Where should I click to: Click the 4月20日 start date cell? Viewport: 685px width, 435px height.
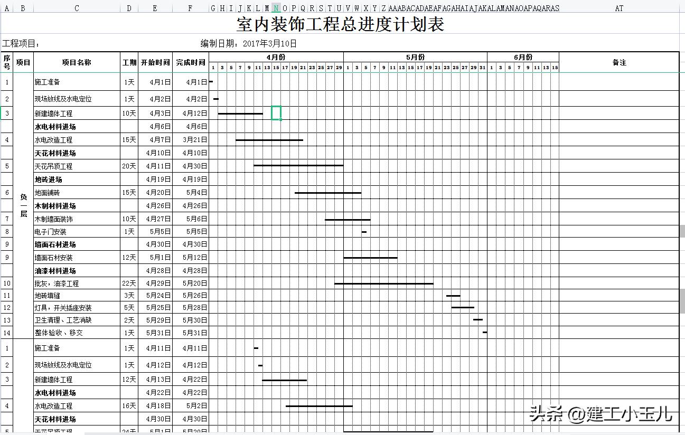tap(155, 193)
